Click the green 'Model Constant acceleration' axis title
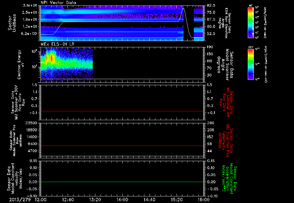The image size is (294, 203). 229,178
